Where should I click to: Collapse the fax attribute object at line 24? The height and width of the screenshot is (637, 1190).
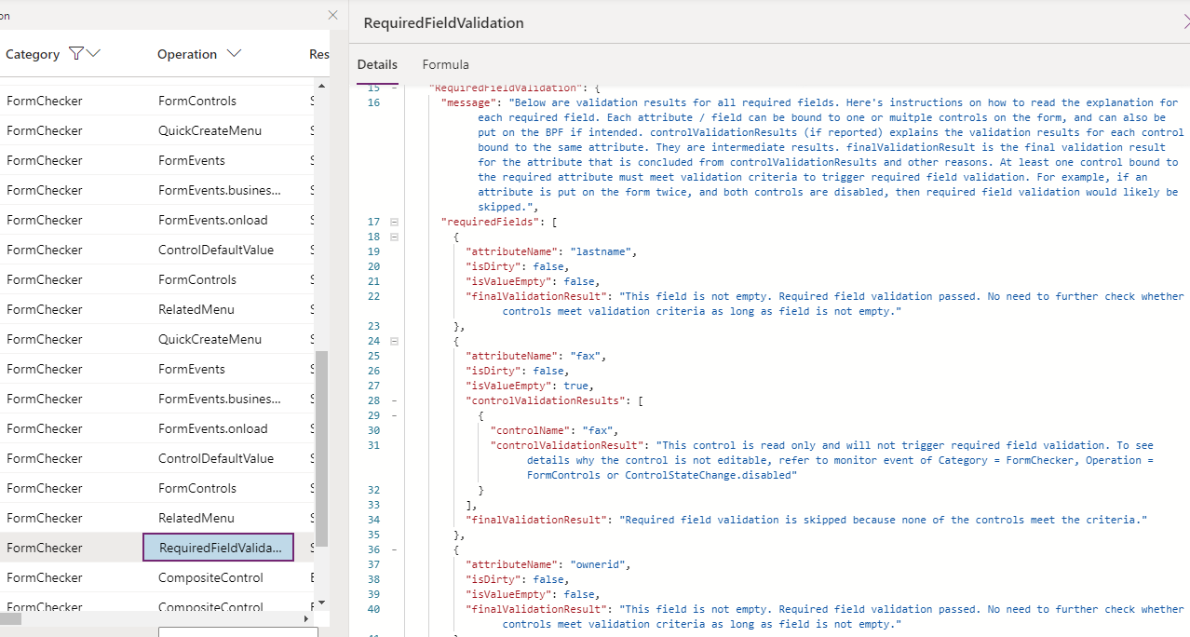[x=392, y=341]
